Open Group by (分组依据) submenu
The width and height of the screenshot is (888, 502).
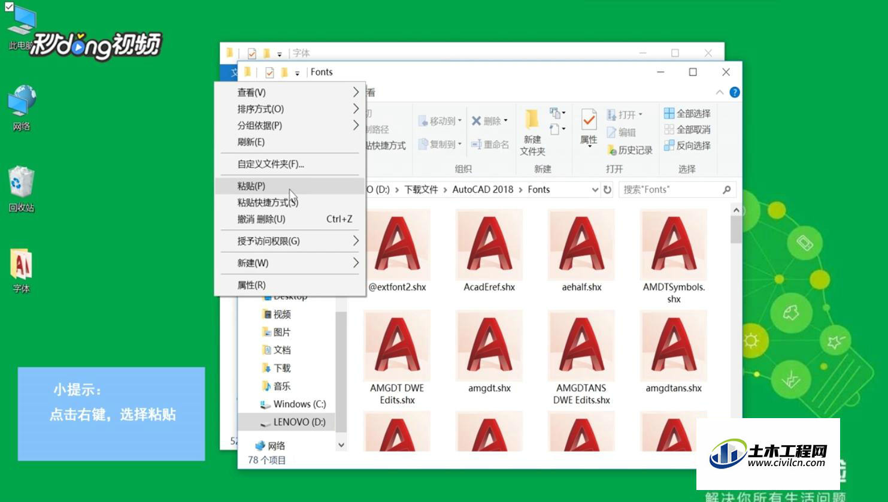290,125
